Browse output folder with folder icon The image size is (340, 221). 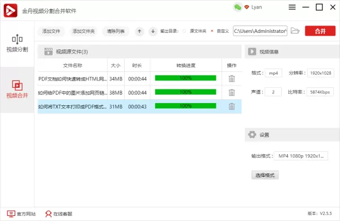(x=295, y=31)
